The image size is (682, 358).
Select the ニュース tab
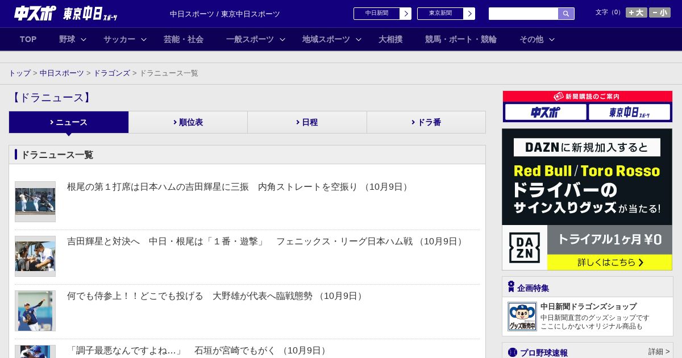point(69,122)
